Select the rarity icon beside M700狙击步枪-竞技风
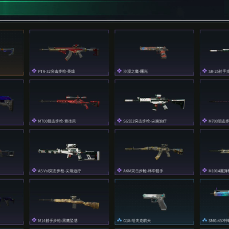 (34, 121)
